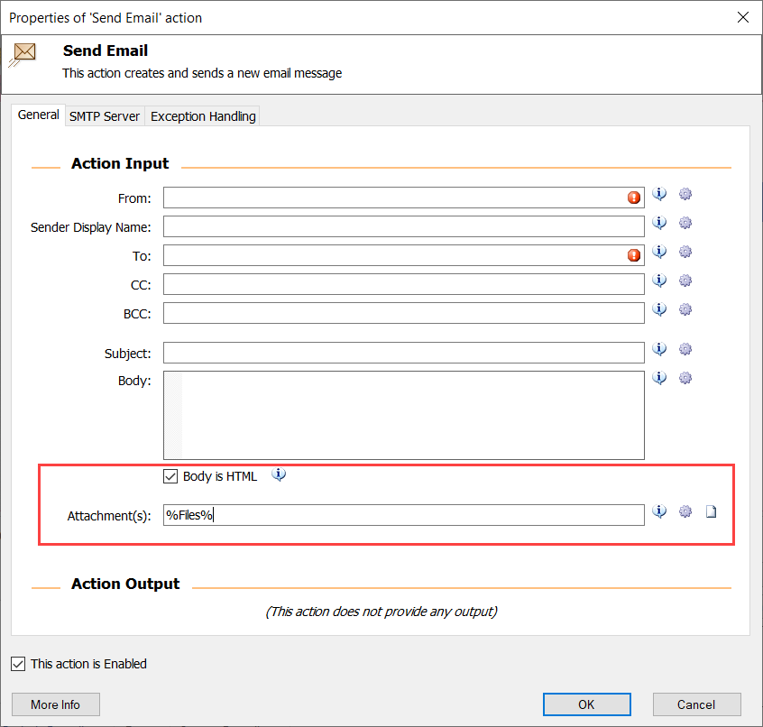Switch to SMTP Server tab
763x727 pixels.
(104, 116)
